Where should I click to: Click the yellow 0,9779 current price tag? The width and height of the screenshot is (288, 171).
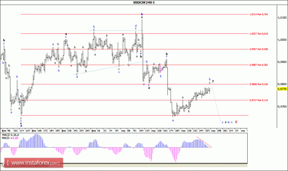tap(282, 89)
